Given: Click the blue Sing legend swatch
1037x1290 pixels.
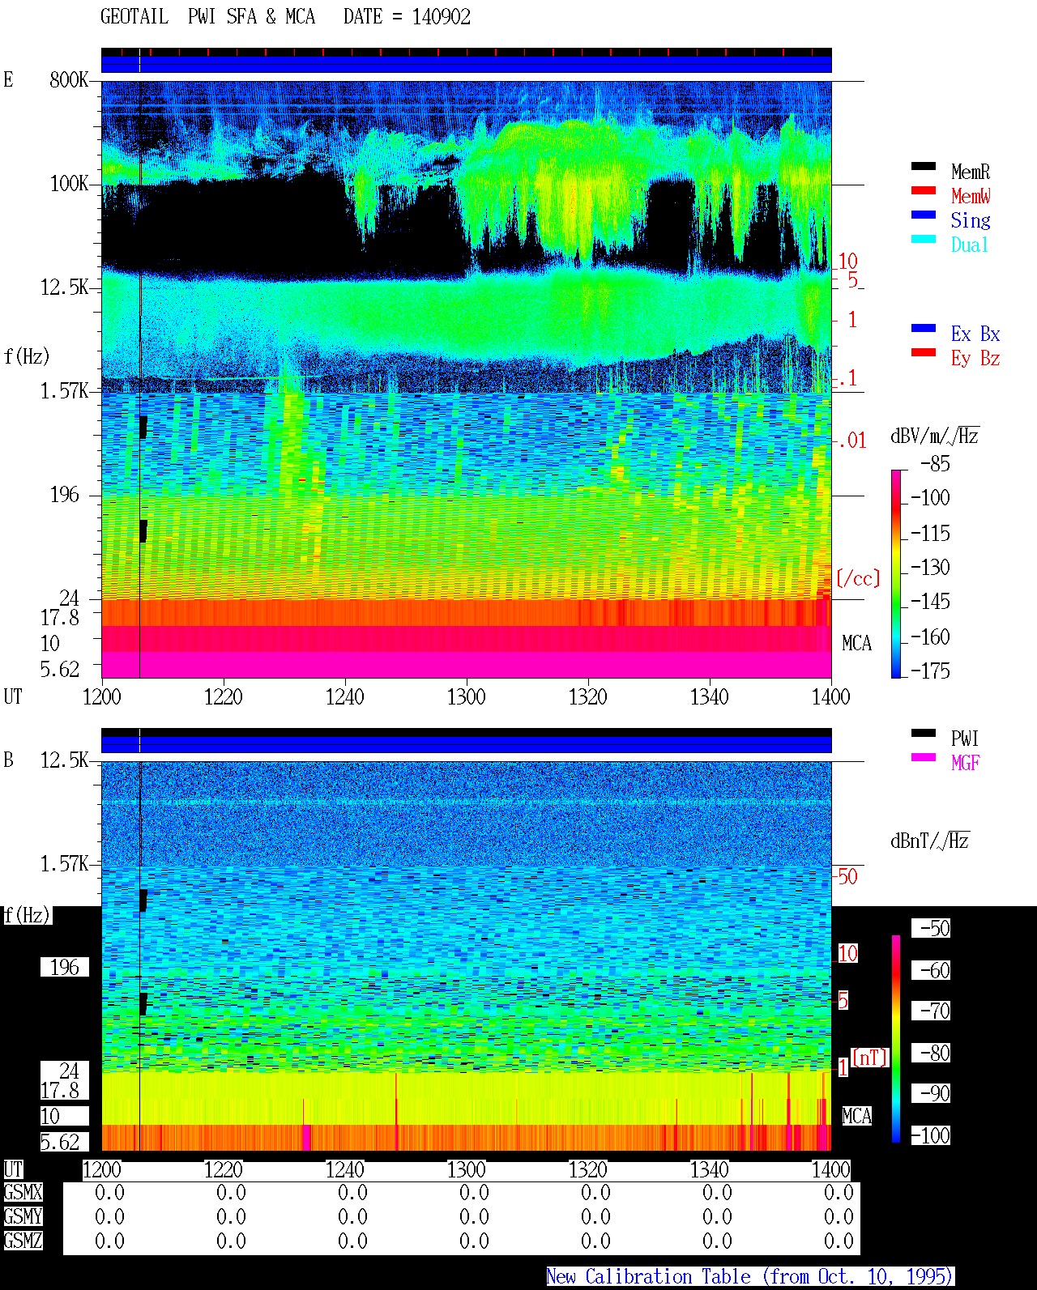Looking at the screenshot, I should point(924,215).
